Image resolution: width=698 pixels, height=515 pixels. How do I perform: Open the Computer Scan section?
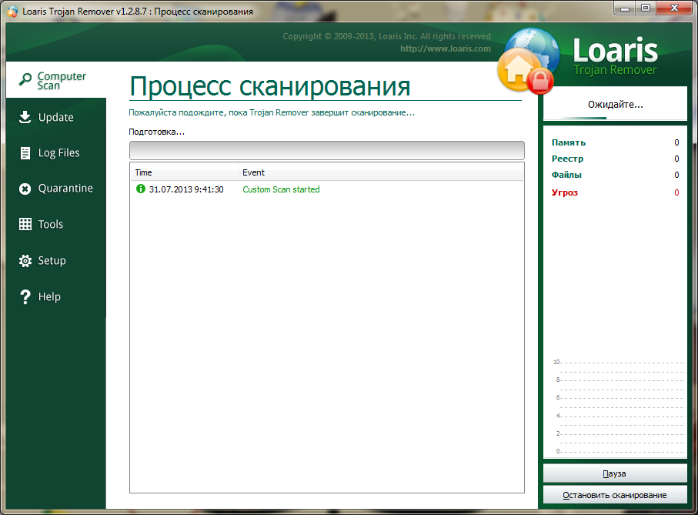tap(56, 80)
